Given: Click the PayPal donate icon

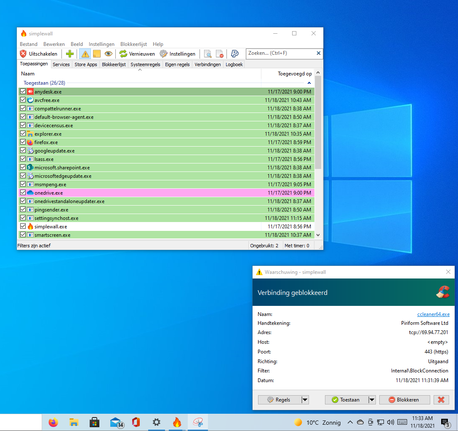Looking at the screenshot, I should coord(235,54).
